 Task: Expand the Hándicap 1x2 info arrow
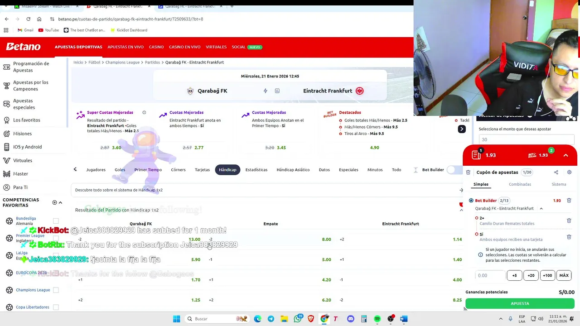(461, 190)
